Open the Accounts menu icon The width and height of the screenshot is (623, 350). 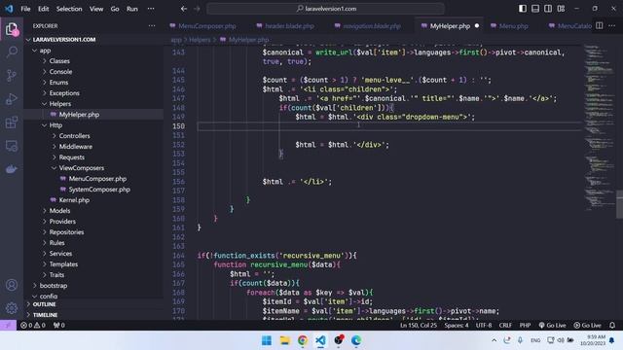click(12, 285)
